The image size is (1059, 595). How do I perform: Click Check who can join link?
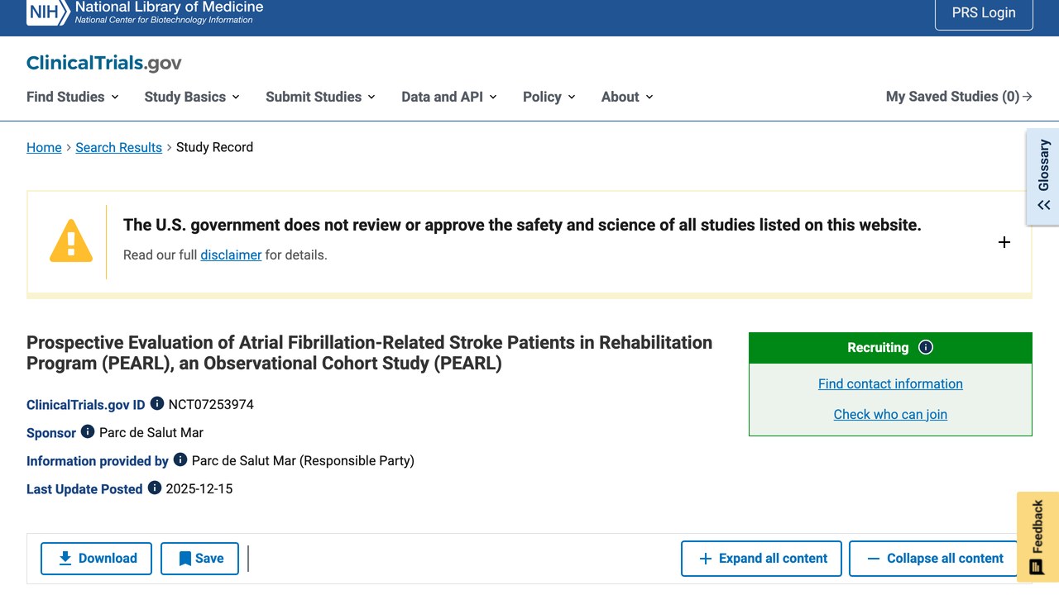(890, 414)
